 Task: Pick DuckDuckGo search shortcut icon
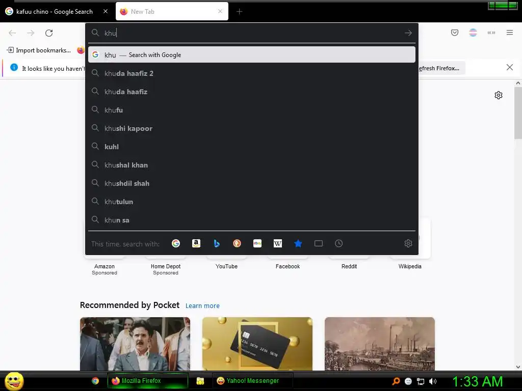tap(237, 243)
